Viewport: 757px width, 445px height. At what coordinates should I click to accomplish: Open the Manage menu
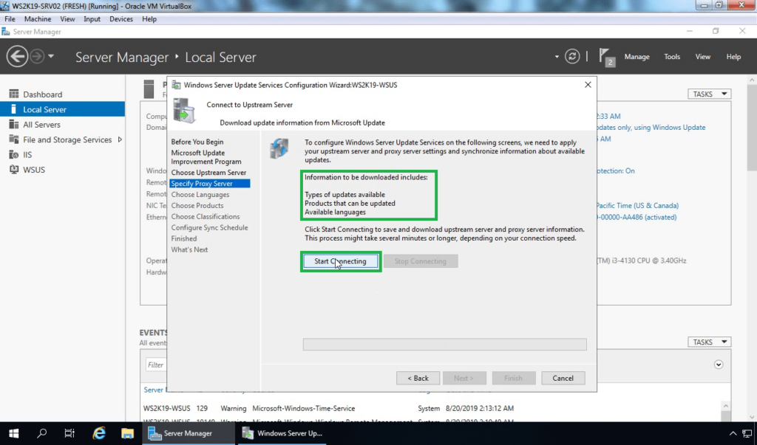pyautogui.click(x=637, y=57)
